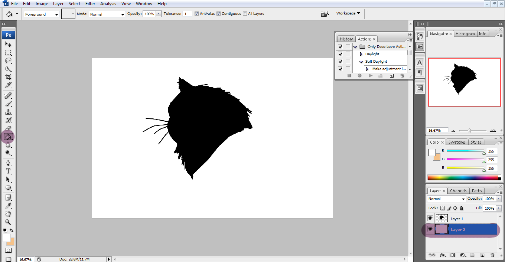Disable the Anti-alias checkbox
Screen dimensions: 505x262
pyautogui.click(x=197, y=14)
